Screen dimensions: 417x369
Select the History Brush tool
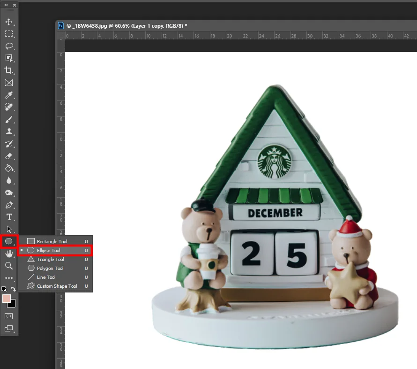point(9,144)
